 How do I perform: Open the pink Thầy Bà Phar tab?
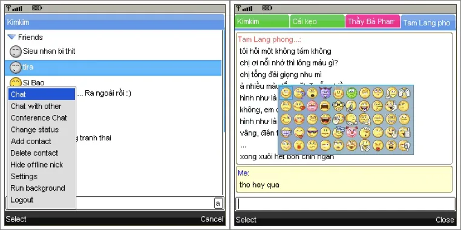point(373,21)
